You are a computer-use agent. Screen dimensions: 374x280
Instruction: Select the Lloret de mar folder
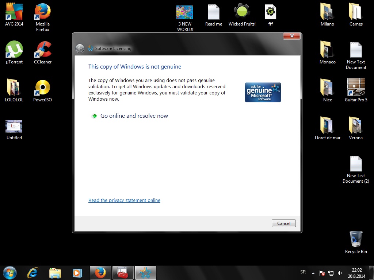tap(328, 128)
